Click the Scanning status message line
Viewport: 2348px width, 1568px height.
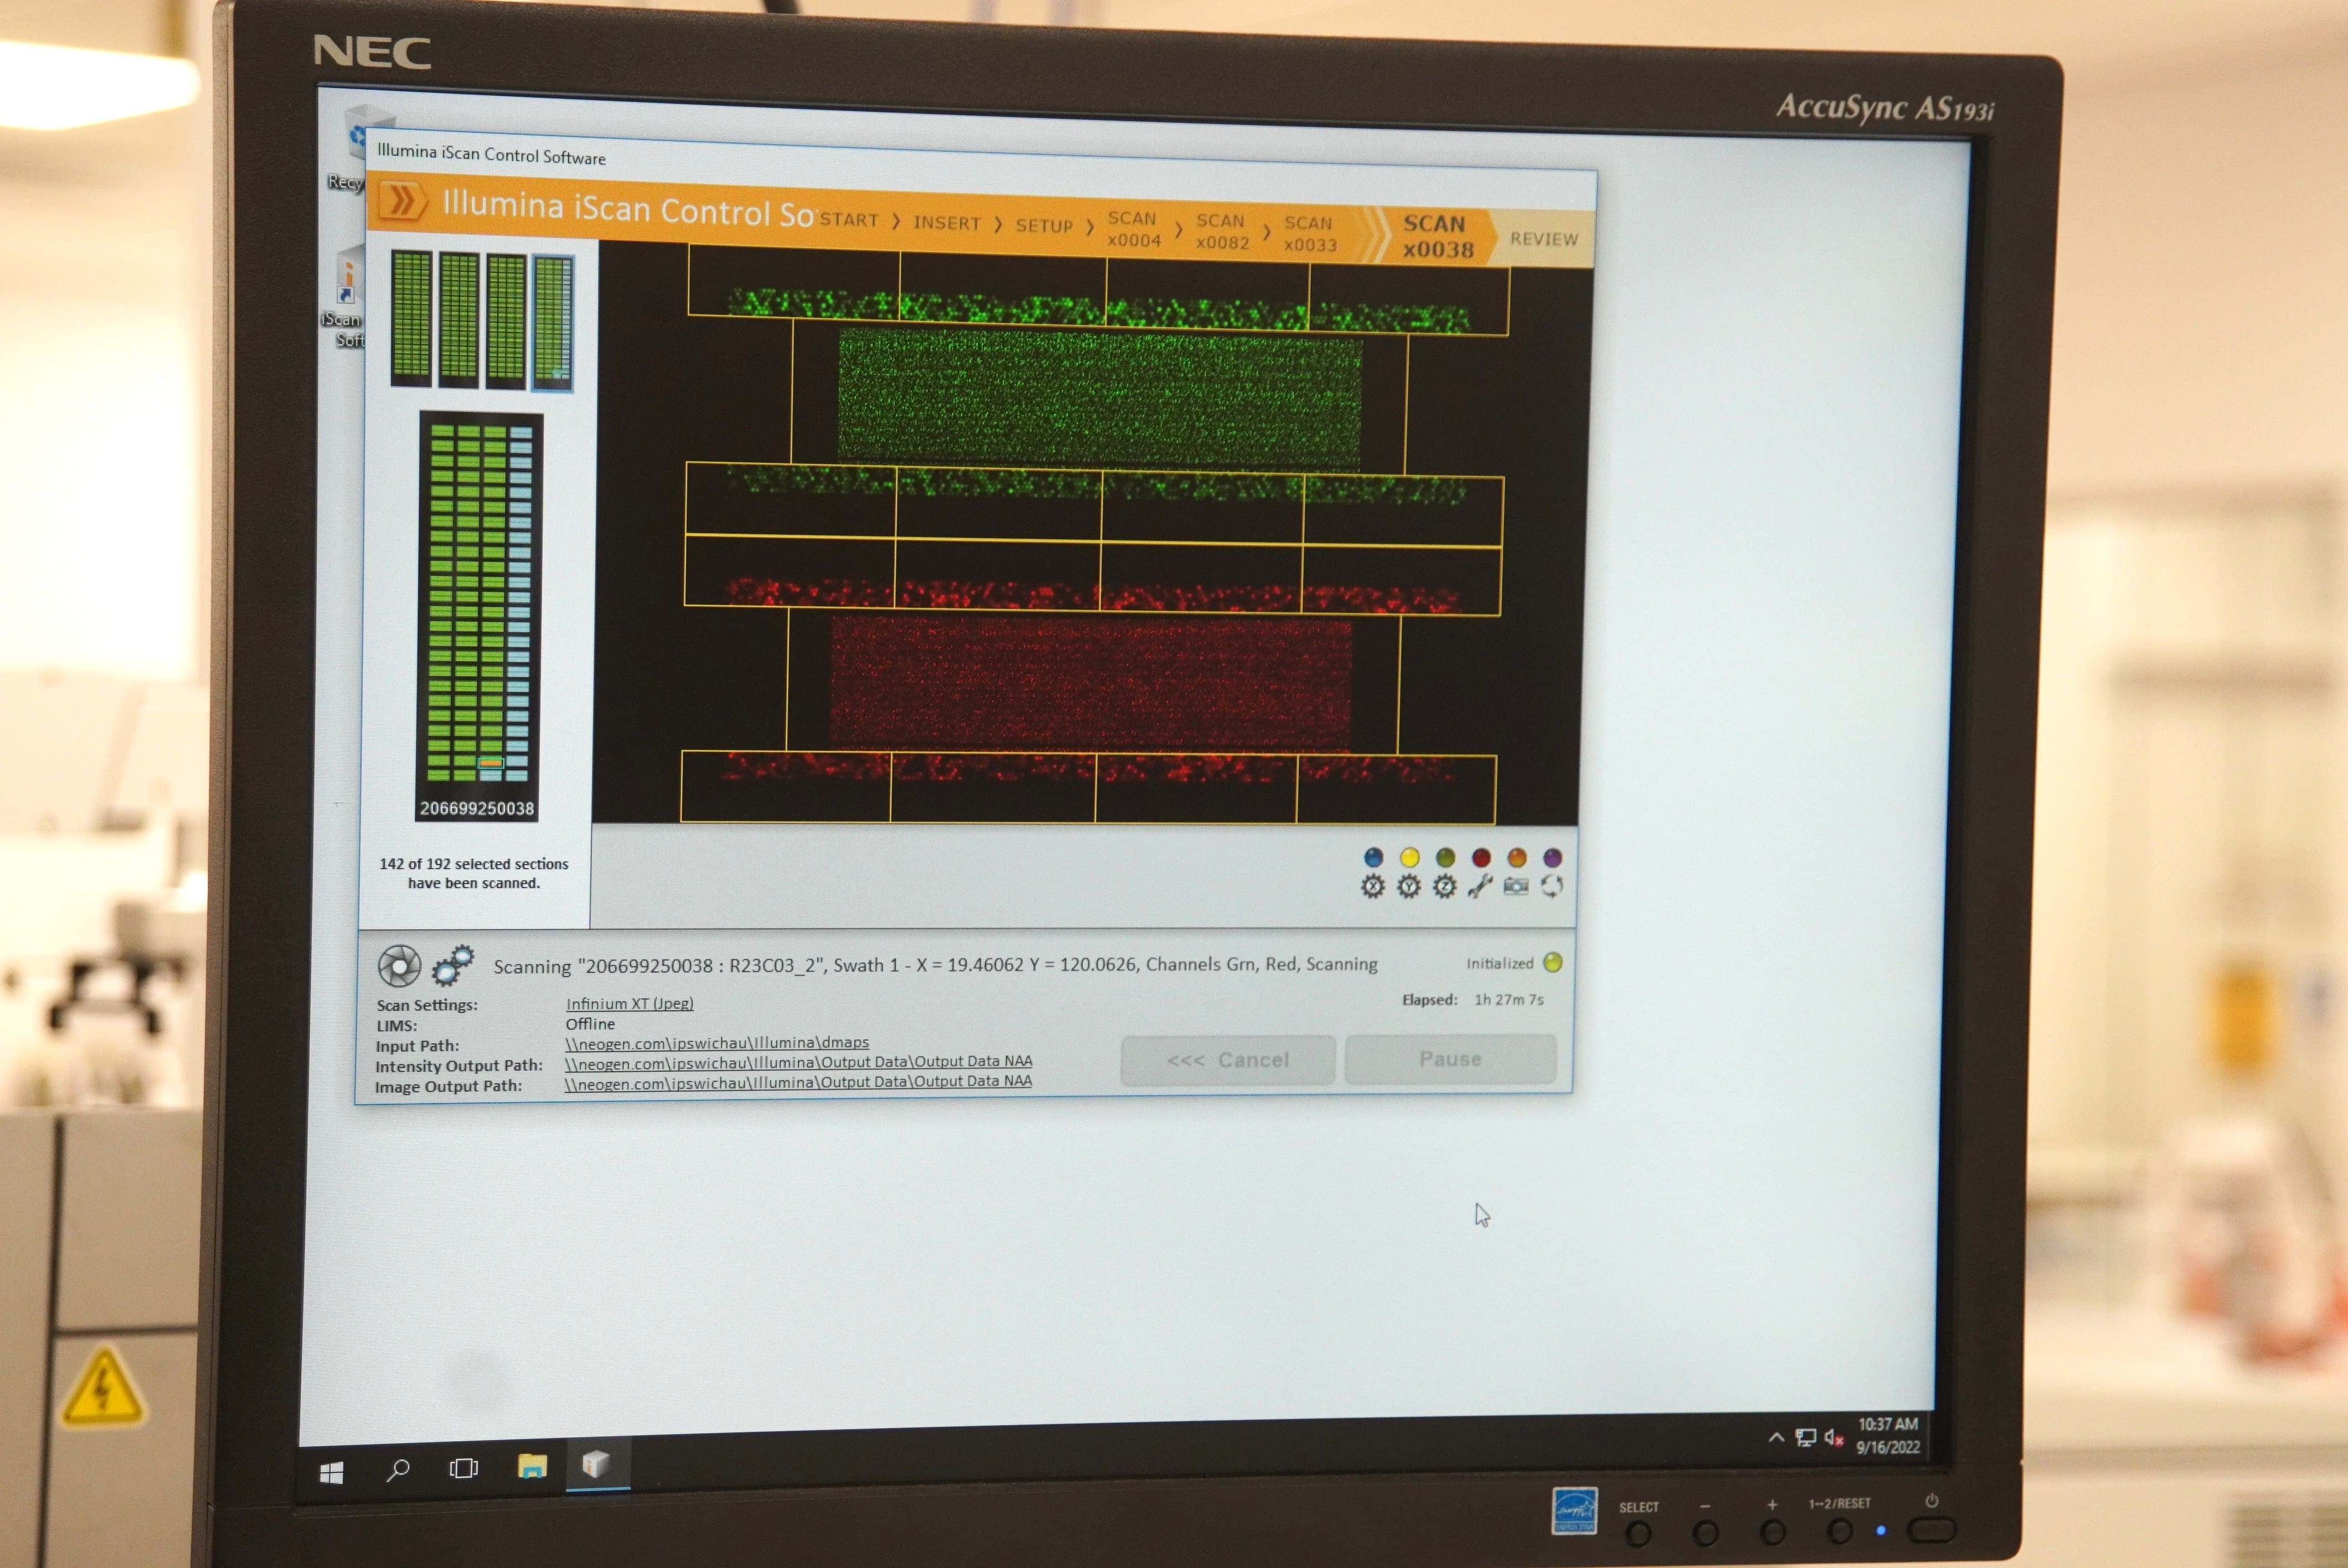coord(935,965)
